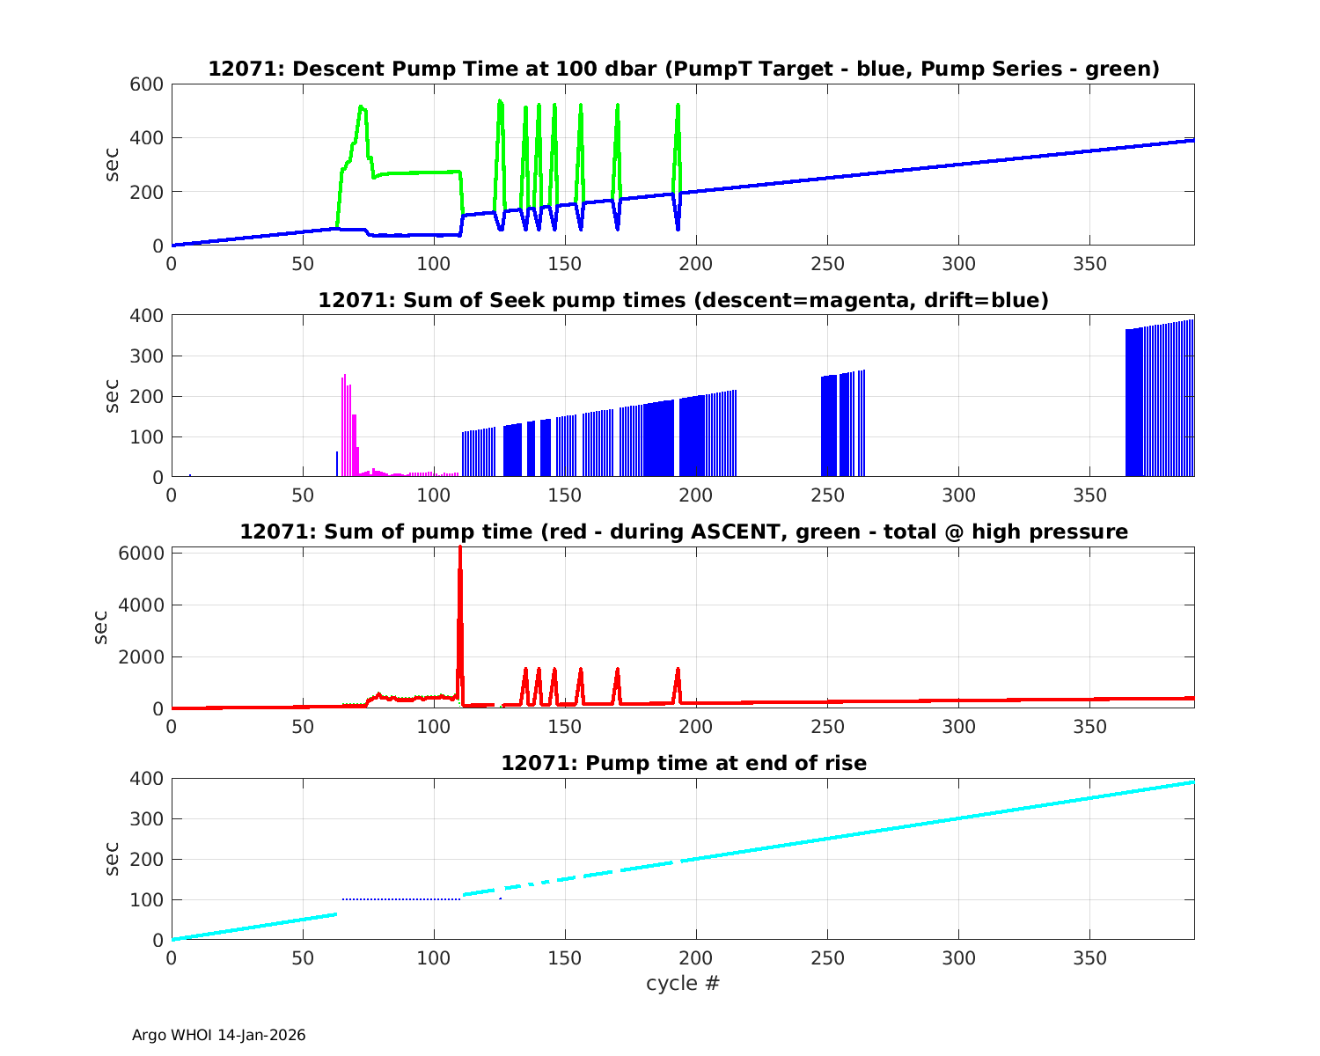The height and width of the screenshot is (1056, 1320).
Task: Click the Sum of Seek pump times title
Action: tap(683, 300)
